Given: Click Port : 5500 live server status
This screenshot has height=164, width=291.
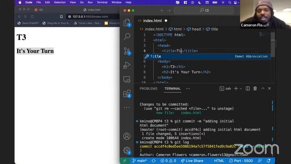Looking at the screenshot, I should pyautogui.click(x=241, y=161).
